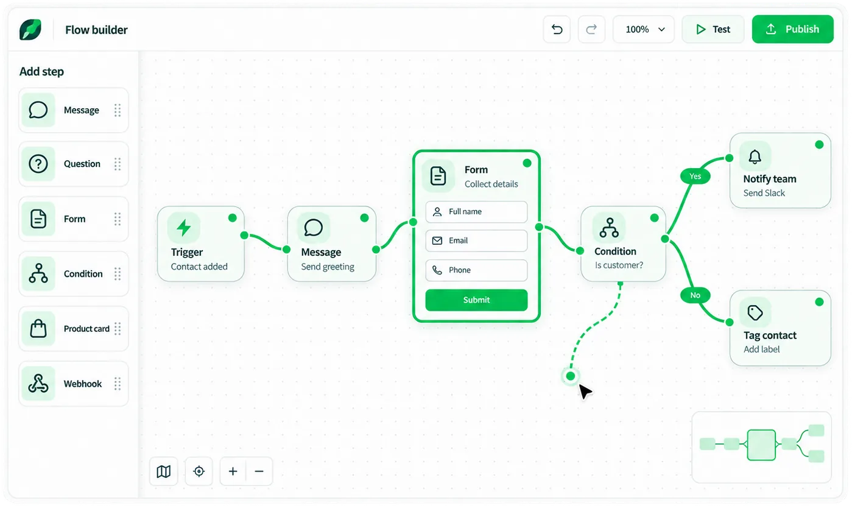Click the No branch label
The image size is (852, 506).
pos(695,295)
